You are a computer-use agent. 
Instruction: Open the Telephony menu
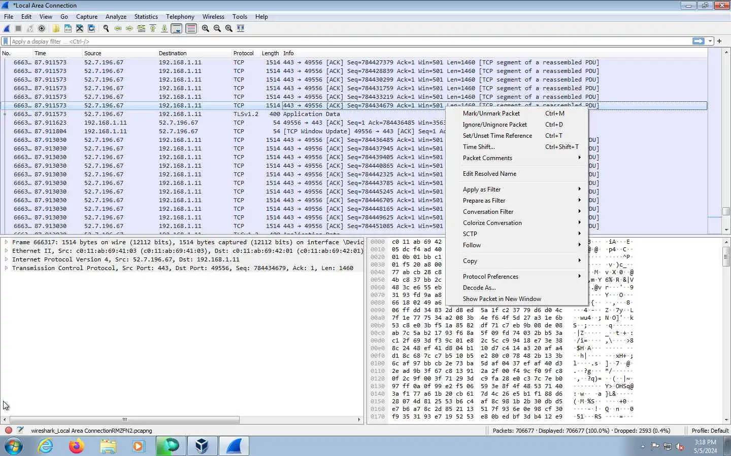click(x=180, y=17)
